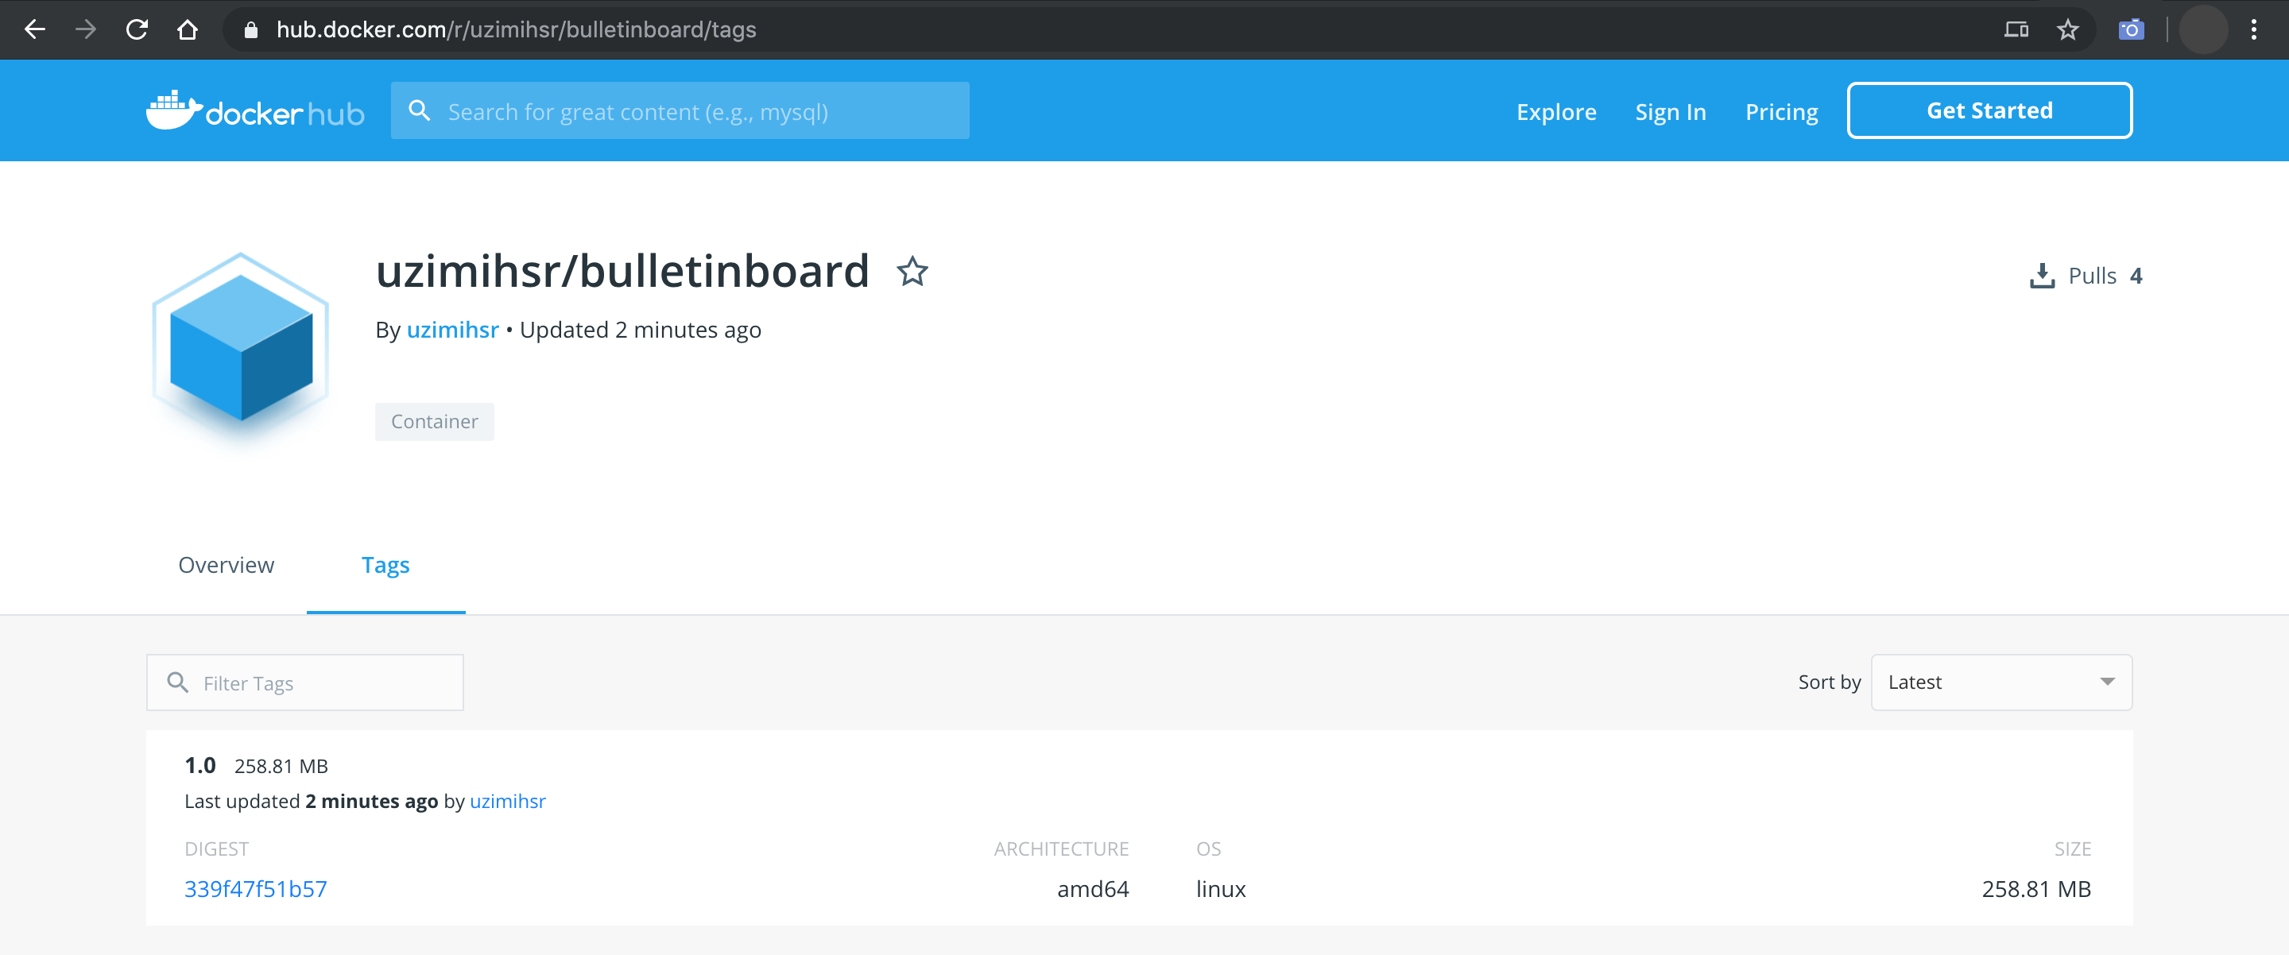Click the linux OS value
The width and height of the screenshot is (2289, 955).
click(1221, 888)
